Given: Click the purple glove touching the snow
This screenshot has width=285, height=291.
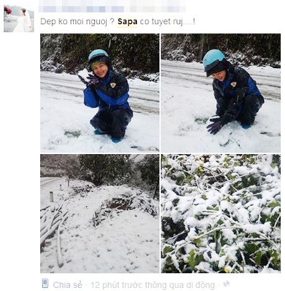Looking at the screenshot, I should [214, 128].
